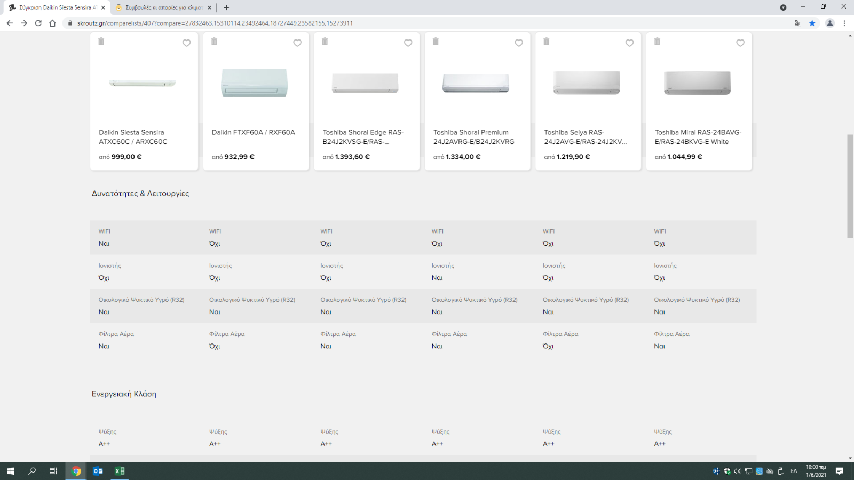Open Windows taskbar search
The image size is (854, 480).
[32, 471]
